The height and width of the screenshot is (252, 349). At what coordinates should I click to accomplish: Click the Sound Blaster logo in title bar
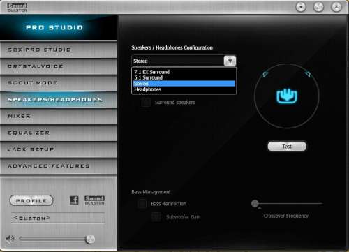click(17, 7)
